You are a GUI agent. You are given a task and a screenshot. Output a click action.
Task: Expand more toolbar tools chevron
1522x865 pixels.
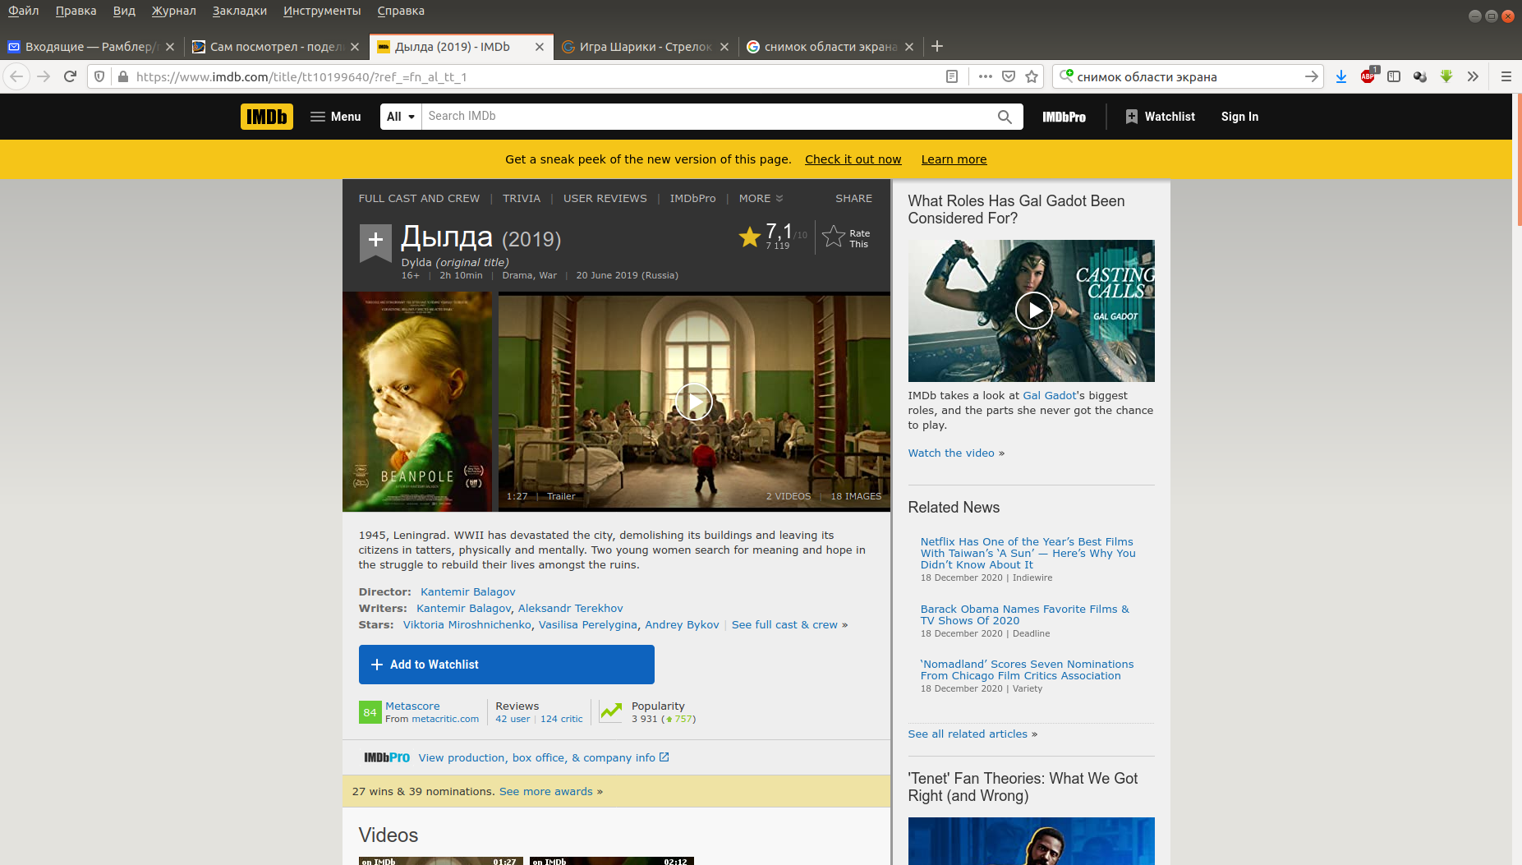point(1473,76)
